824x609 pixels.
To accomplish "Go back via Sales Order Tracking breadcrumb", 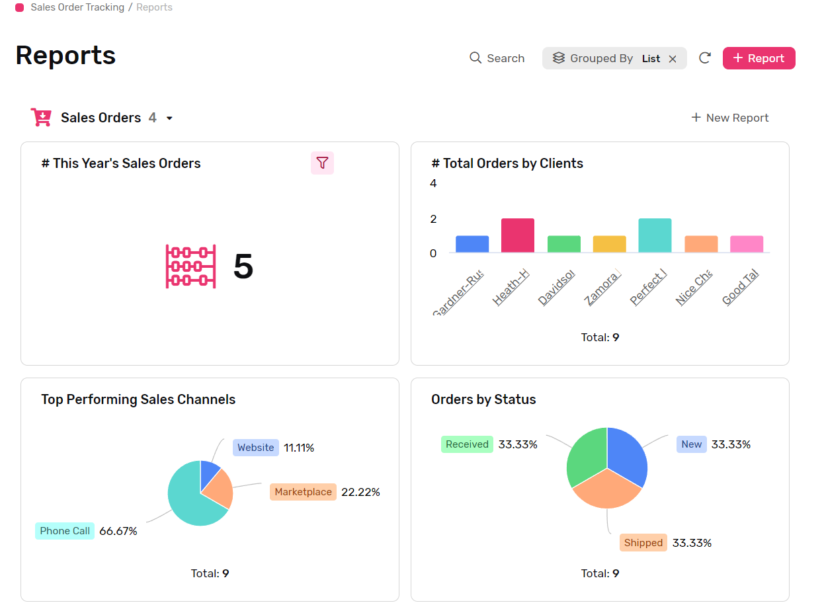I will [x=77, y=7].
